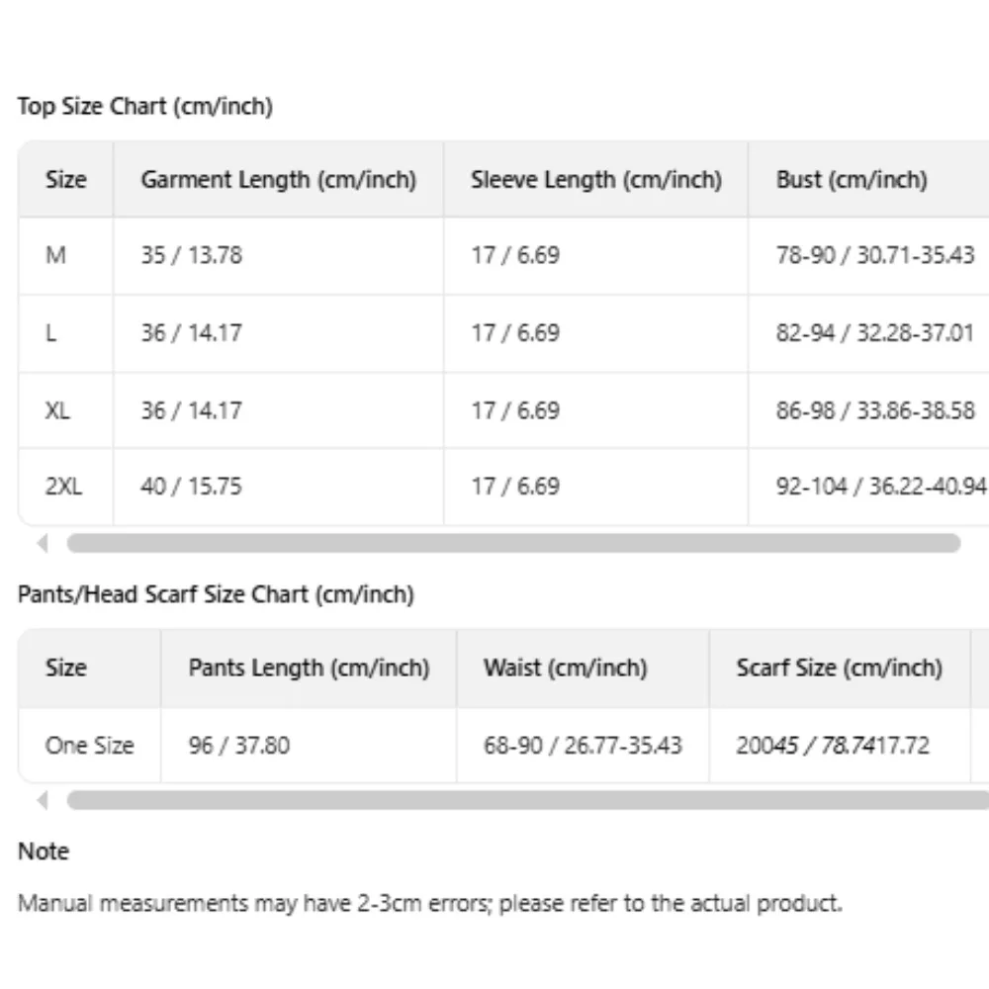Click the Pants/Head Scarf chart horizontal scrollbar
The height and width of the screenshot is (989, 989).
[x=524, y=800]
